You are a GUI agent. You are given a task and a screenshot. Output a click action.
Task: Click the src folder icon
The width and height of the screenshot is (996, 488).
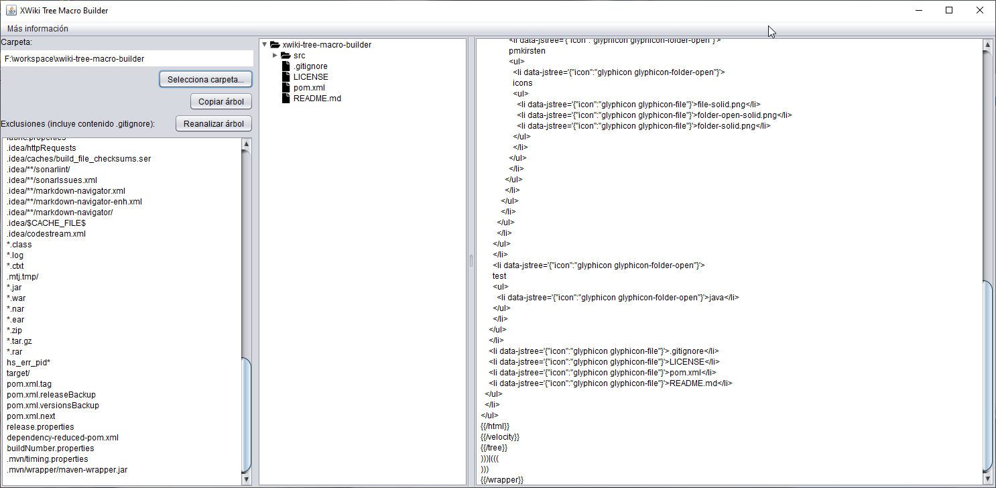286,56
